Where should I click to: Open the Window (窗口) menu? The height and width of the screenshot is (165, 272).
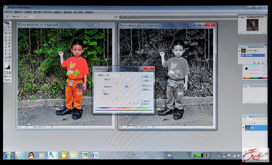pyautogui.click(x=78, y=12)
